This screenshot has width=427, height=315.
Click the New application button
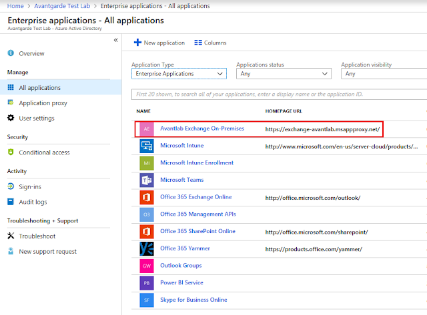[159, 43]
